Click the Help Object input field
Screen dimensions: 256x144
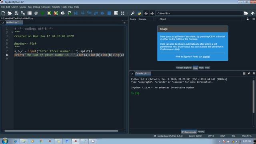pos(206,19)
